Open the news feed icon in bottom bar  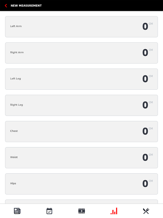coord(17,211)
